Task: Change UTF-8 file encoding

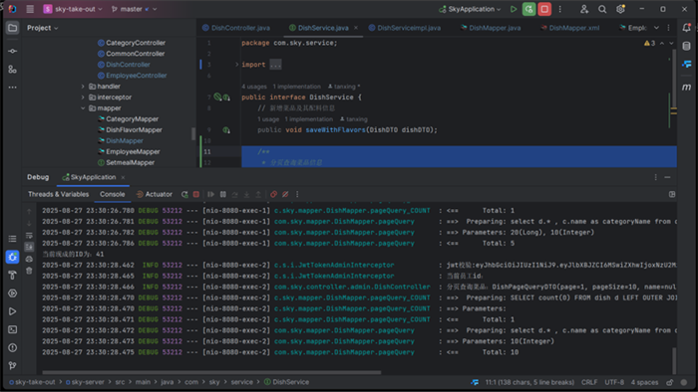Action: tap(614, 382)
